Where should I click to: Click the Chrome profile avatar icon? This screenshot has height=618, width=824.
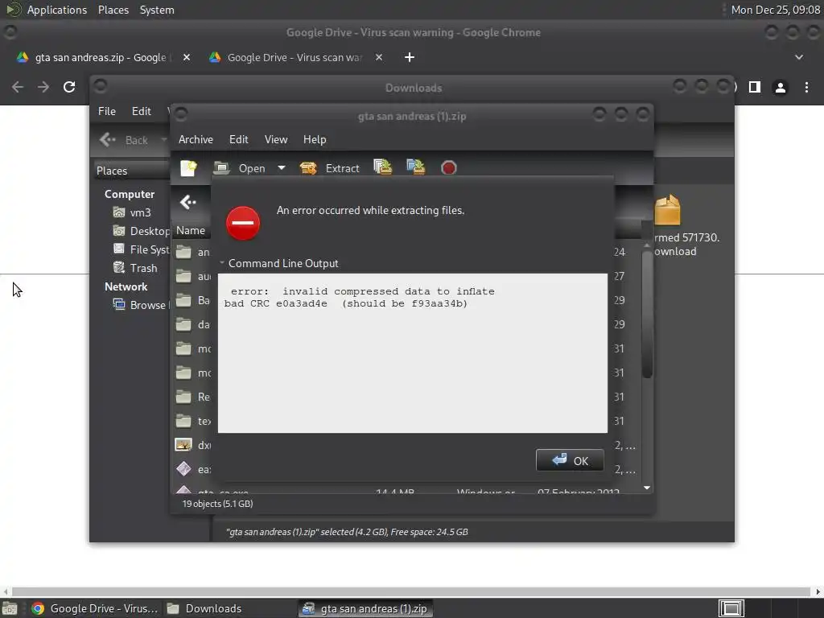tap(781, 87)
